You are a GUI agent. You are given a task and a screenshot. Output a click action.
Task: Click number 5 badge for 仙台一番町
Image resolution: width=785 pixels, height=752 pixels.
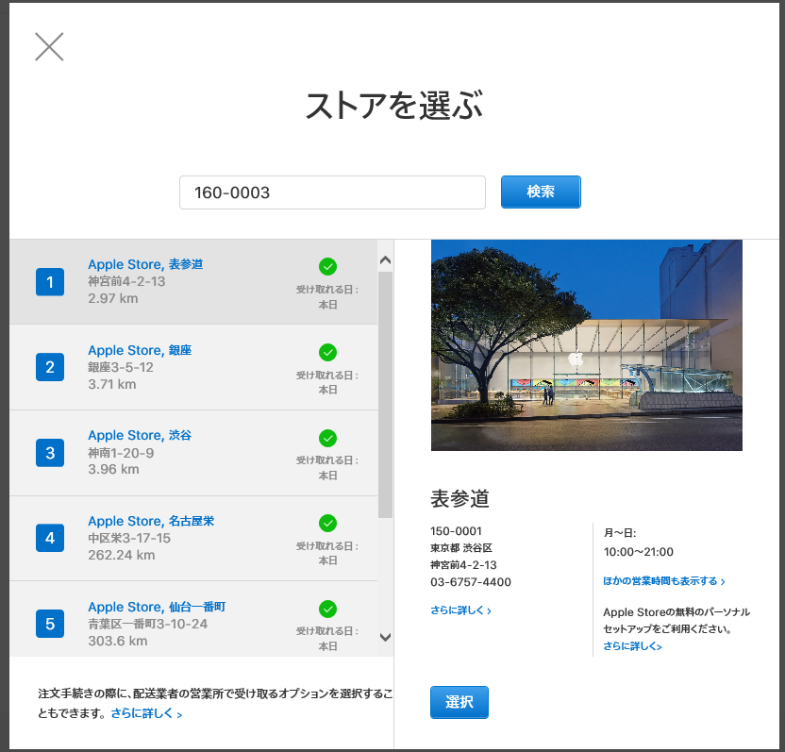(x=50, y=624)
